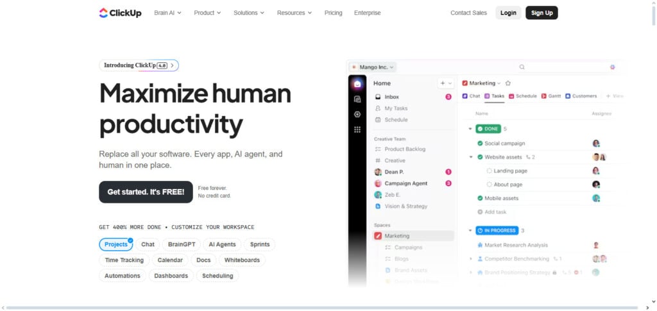Image resolution: width=657 pixels, height=311 pixels.
Task: Click the ClickUp logo
Action: [x=120, y=13]
